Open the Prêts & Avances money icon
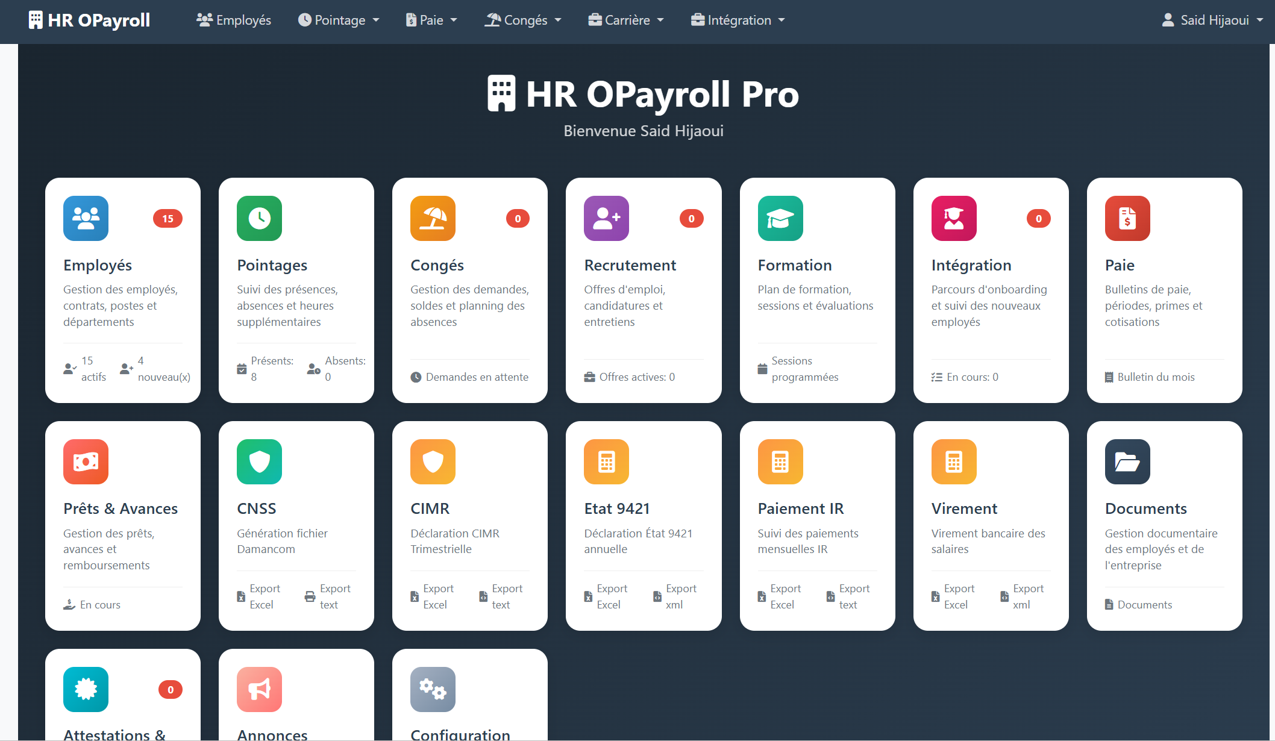 86,461
